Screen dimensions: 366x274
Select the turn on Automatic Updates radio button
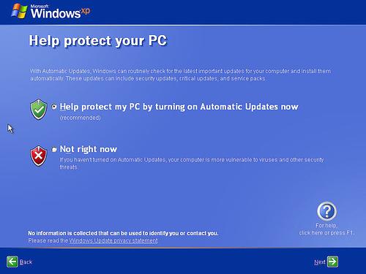pos(54,107)
